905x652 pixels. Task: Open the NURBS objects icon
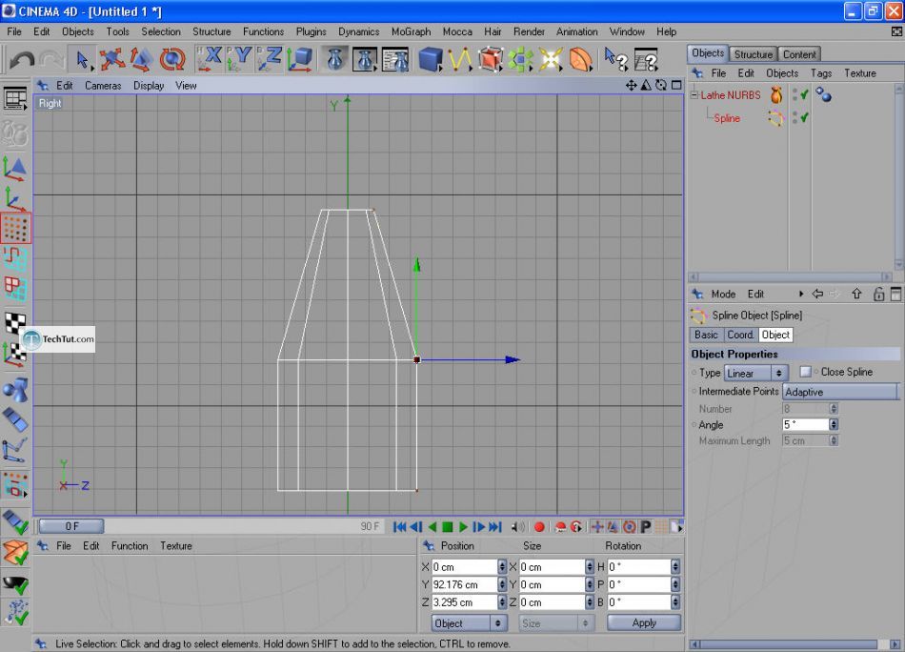(x=490, y=59)
